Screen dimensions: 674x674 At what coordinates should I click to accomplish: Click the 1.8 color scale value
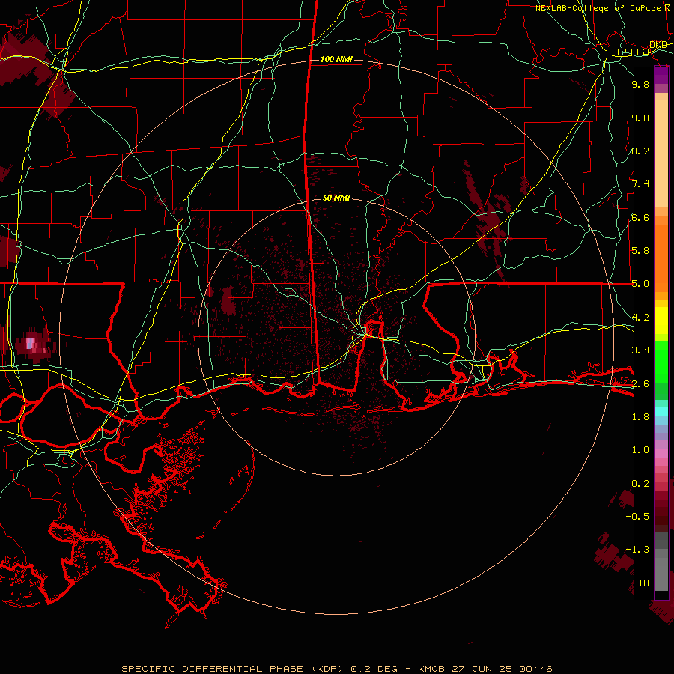coord(640,417)
